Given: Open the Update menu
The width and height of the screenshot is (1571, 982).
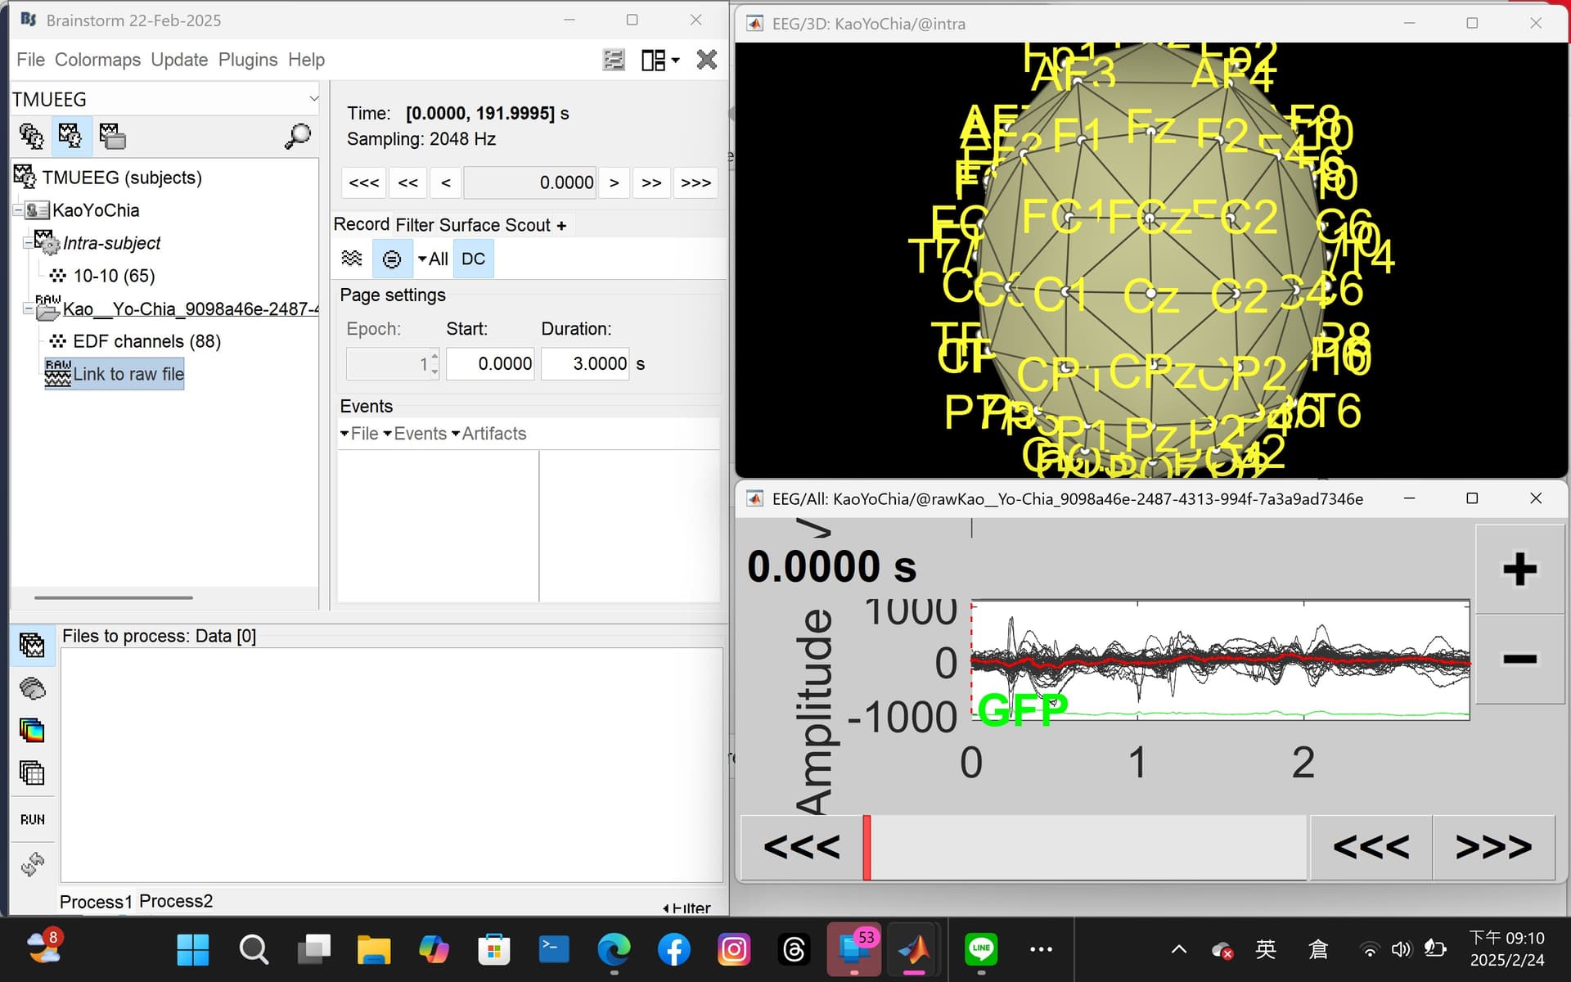Looking at the screenshot, I should [x=179, y=60].
